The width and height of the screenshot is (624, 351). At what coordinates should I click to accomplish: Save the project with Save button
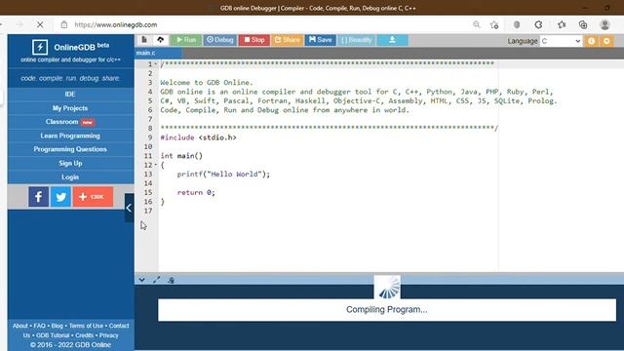pyautogui.click(x=320, y=40)
